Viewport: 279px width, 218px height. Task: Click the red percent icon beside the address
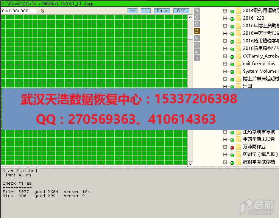(43, 11)
